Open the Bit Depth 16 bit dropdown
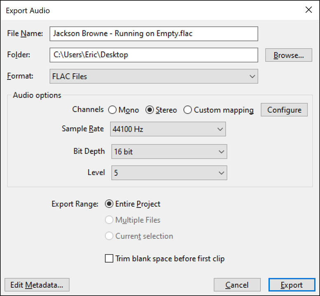 click(x=169, y=151)
